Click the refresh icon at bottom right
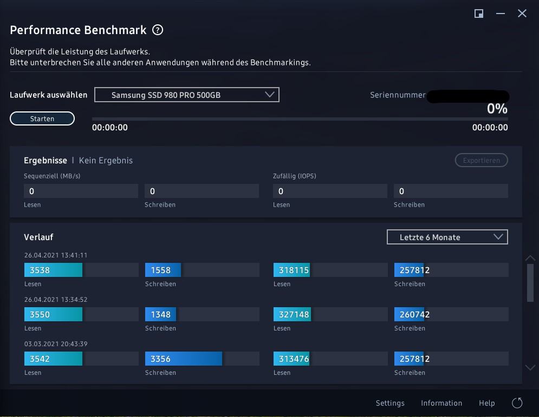This screenshot has width=539, height=417. tap(517, 403)
